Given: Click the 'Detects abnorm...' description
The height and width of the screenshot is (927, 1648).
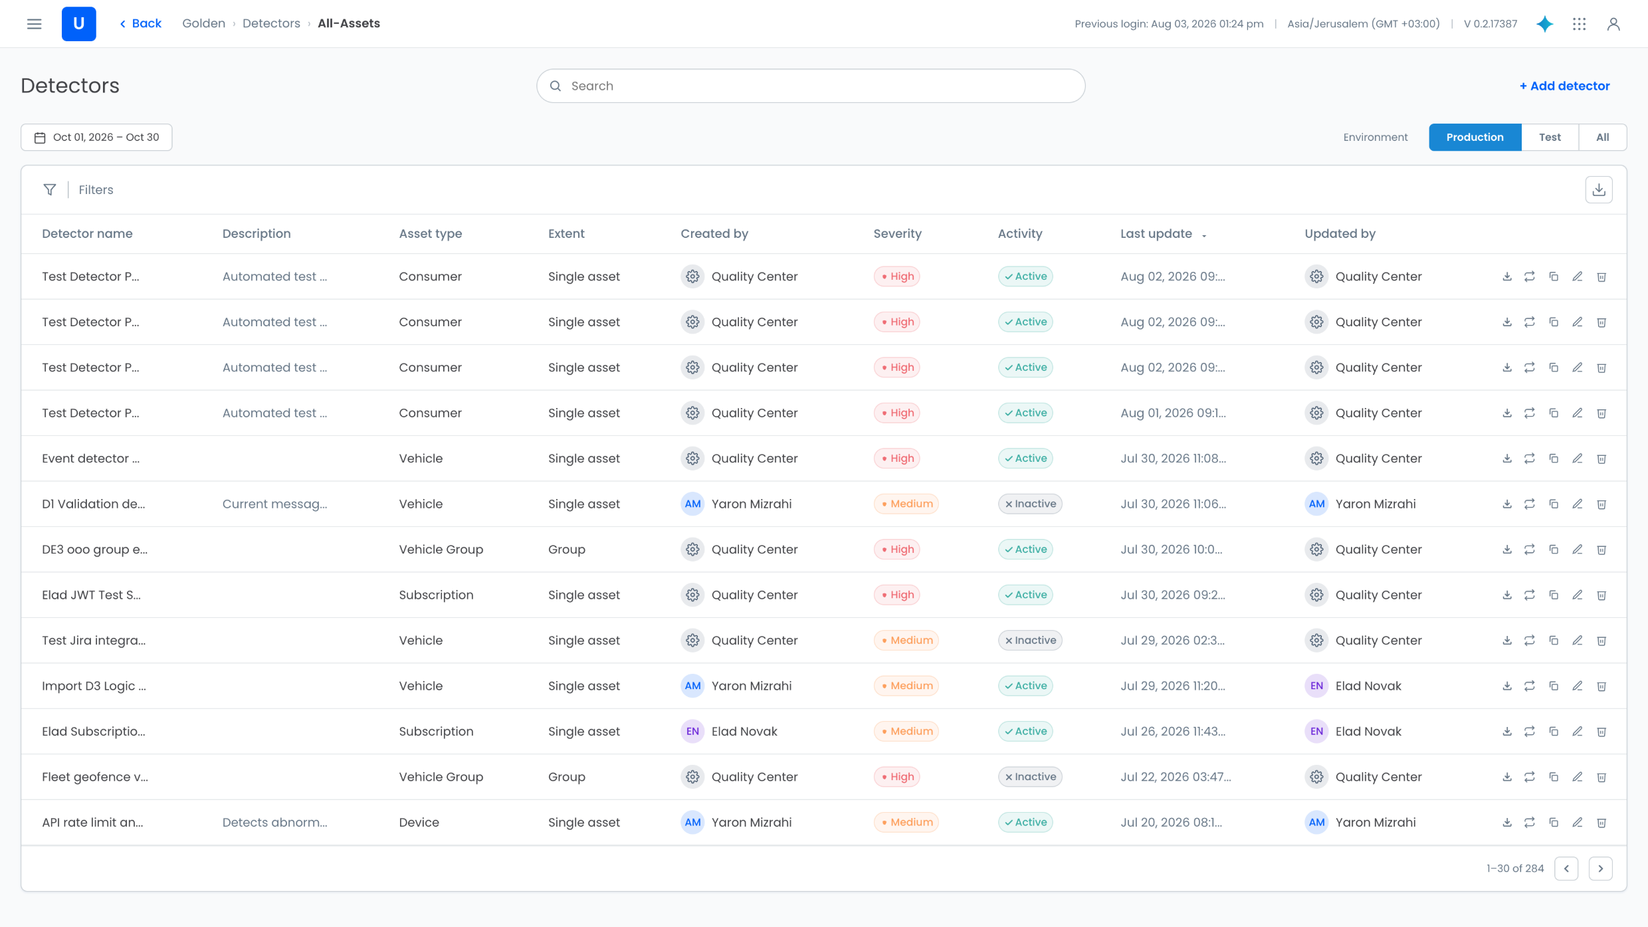Looking at the screenshot, I should point(274,823).
